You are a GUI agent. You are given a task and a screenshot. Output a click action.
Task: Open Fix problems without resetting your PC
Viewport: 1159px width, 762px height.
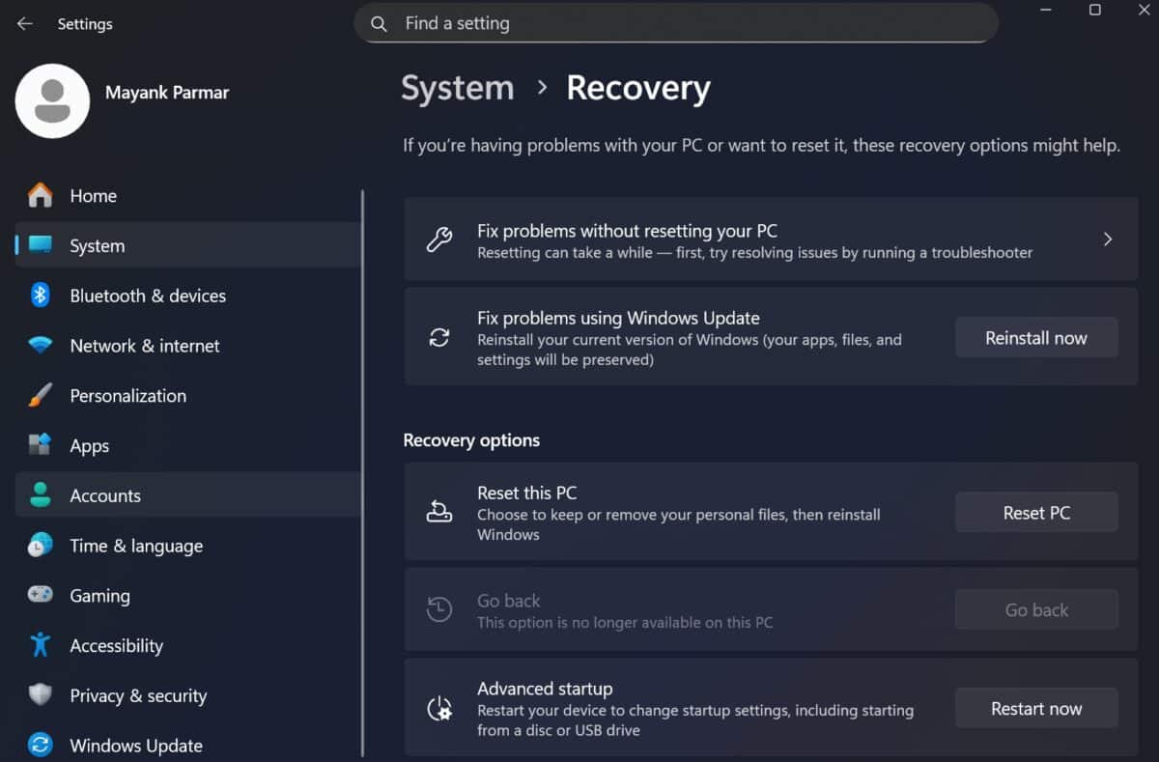(x=771, y=240)
